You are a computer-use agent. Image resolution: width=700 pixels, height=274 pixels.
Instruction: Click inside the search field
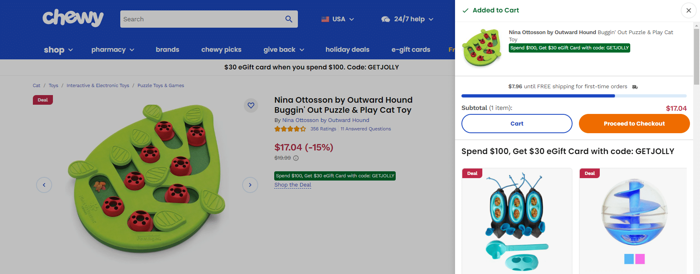pos(192,19)
